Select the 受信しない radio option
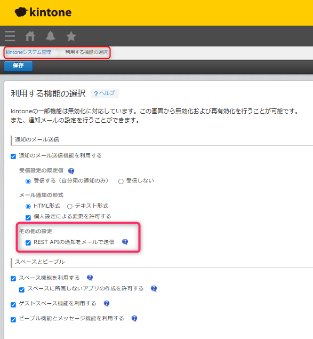Image resolution: width=313 pixels, height=339 pixels. (121, 182)
